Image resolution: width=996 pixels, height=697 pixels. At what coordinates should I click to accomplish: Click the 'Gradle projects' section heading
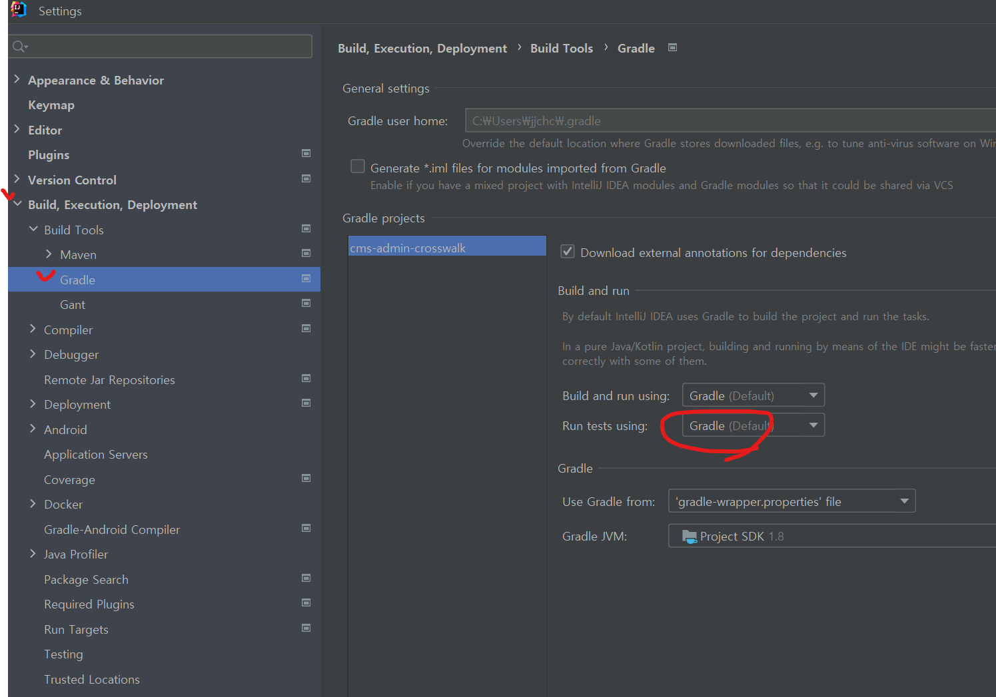tap(383, 218)
